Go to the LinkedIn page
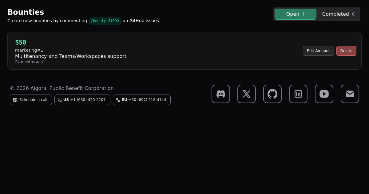Screen dimensions: 369x194 pyautogui.click(x=298, y=94)
